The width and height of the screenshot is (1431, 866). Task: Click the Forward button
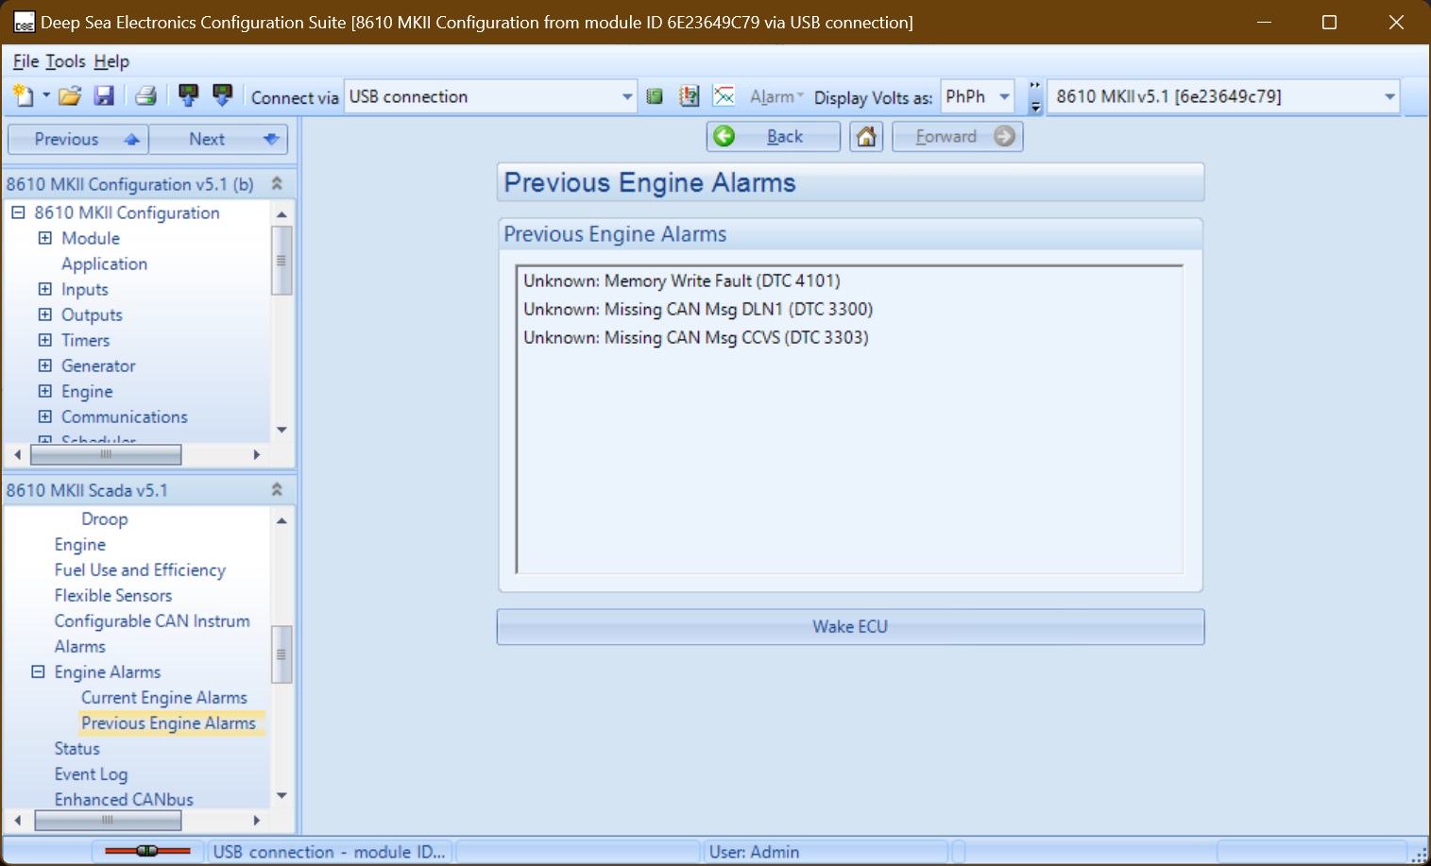pyautogui.click(x=958, y=136)
